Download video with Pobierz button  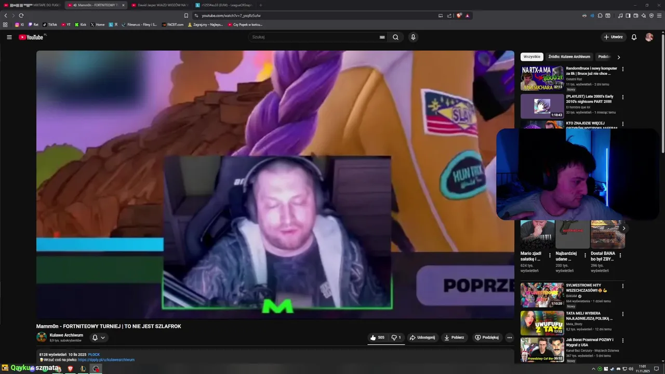pyautogui.click(x=454, y=337)
